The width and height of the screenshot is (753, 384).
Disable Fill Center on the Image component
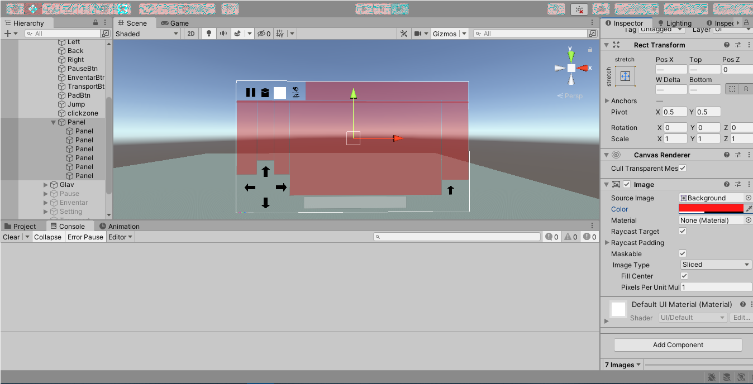click(684, 276)
